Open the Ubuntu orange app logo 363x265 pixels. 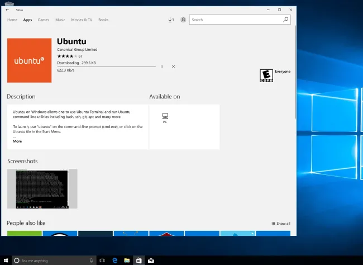(x=29, y=60)
